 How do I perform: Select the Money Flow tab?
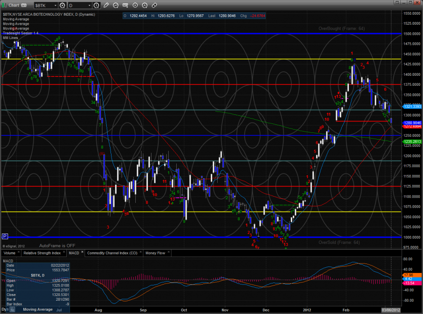[155, 253]
